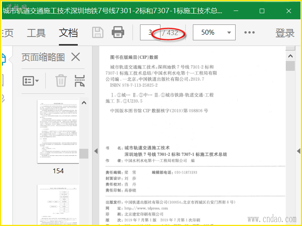302x226 pixels.
Task: Click the 页面缩略图 panel title
Action: click(43, 57)
